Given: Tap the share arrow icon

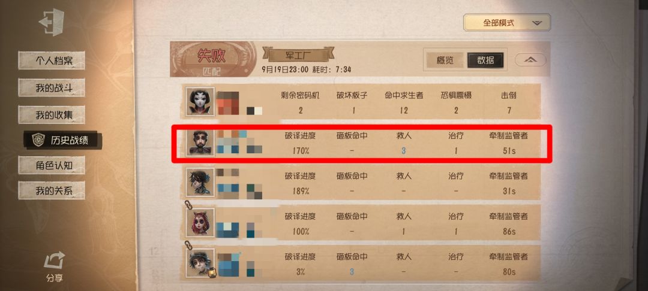Looking at the screenshot, I should [x=54, y=260].
